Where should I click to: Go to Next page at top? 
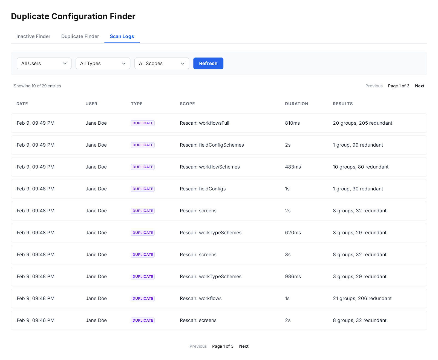[419, 86]
